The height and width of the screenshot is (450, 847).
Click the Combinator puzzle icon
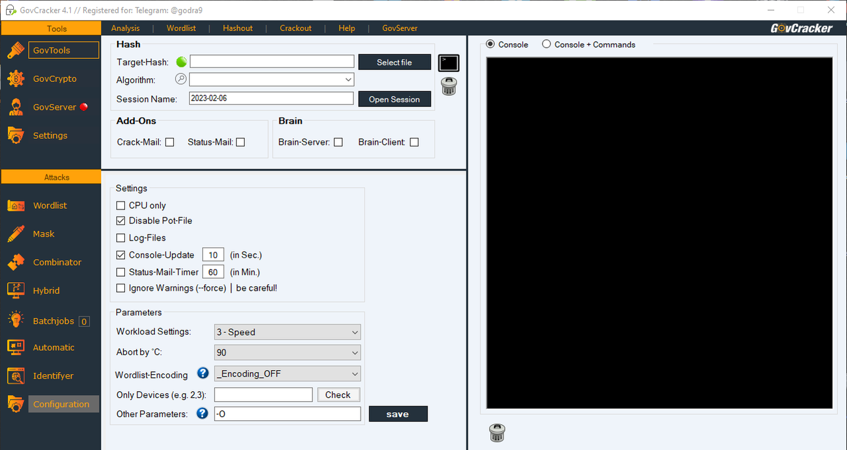point(16,262)
